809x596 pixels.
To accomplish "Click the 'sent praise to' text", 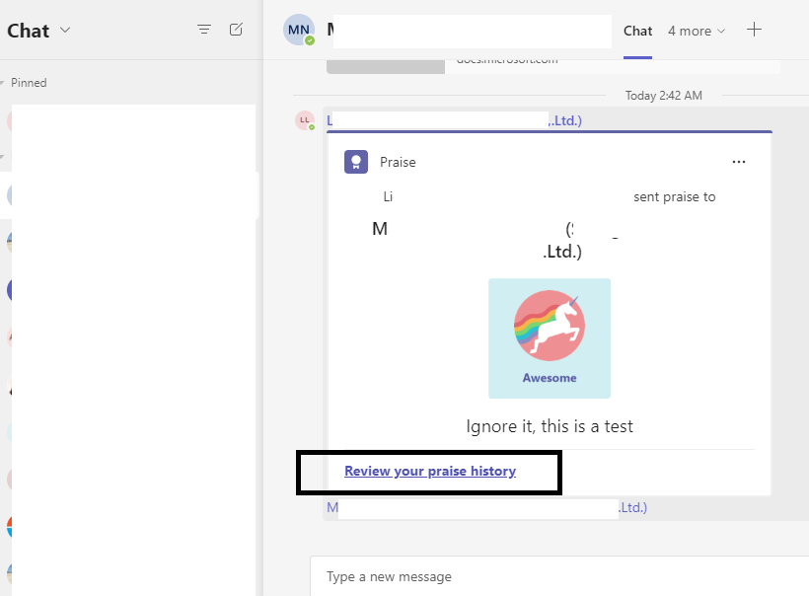I will click(675, 196).
